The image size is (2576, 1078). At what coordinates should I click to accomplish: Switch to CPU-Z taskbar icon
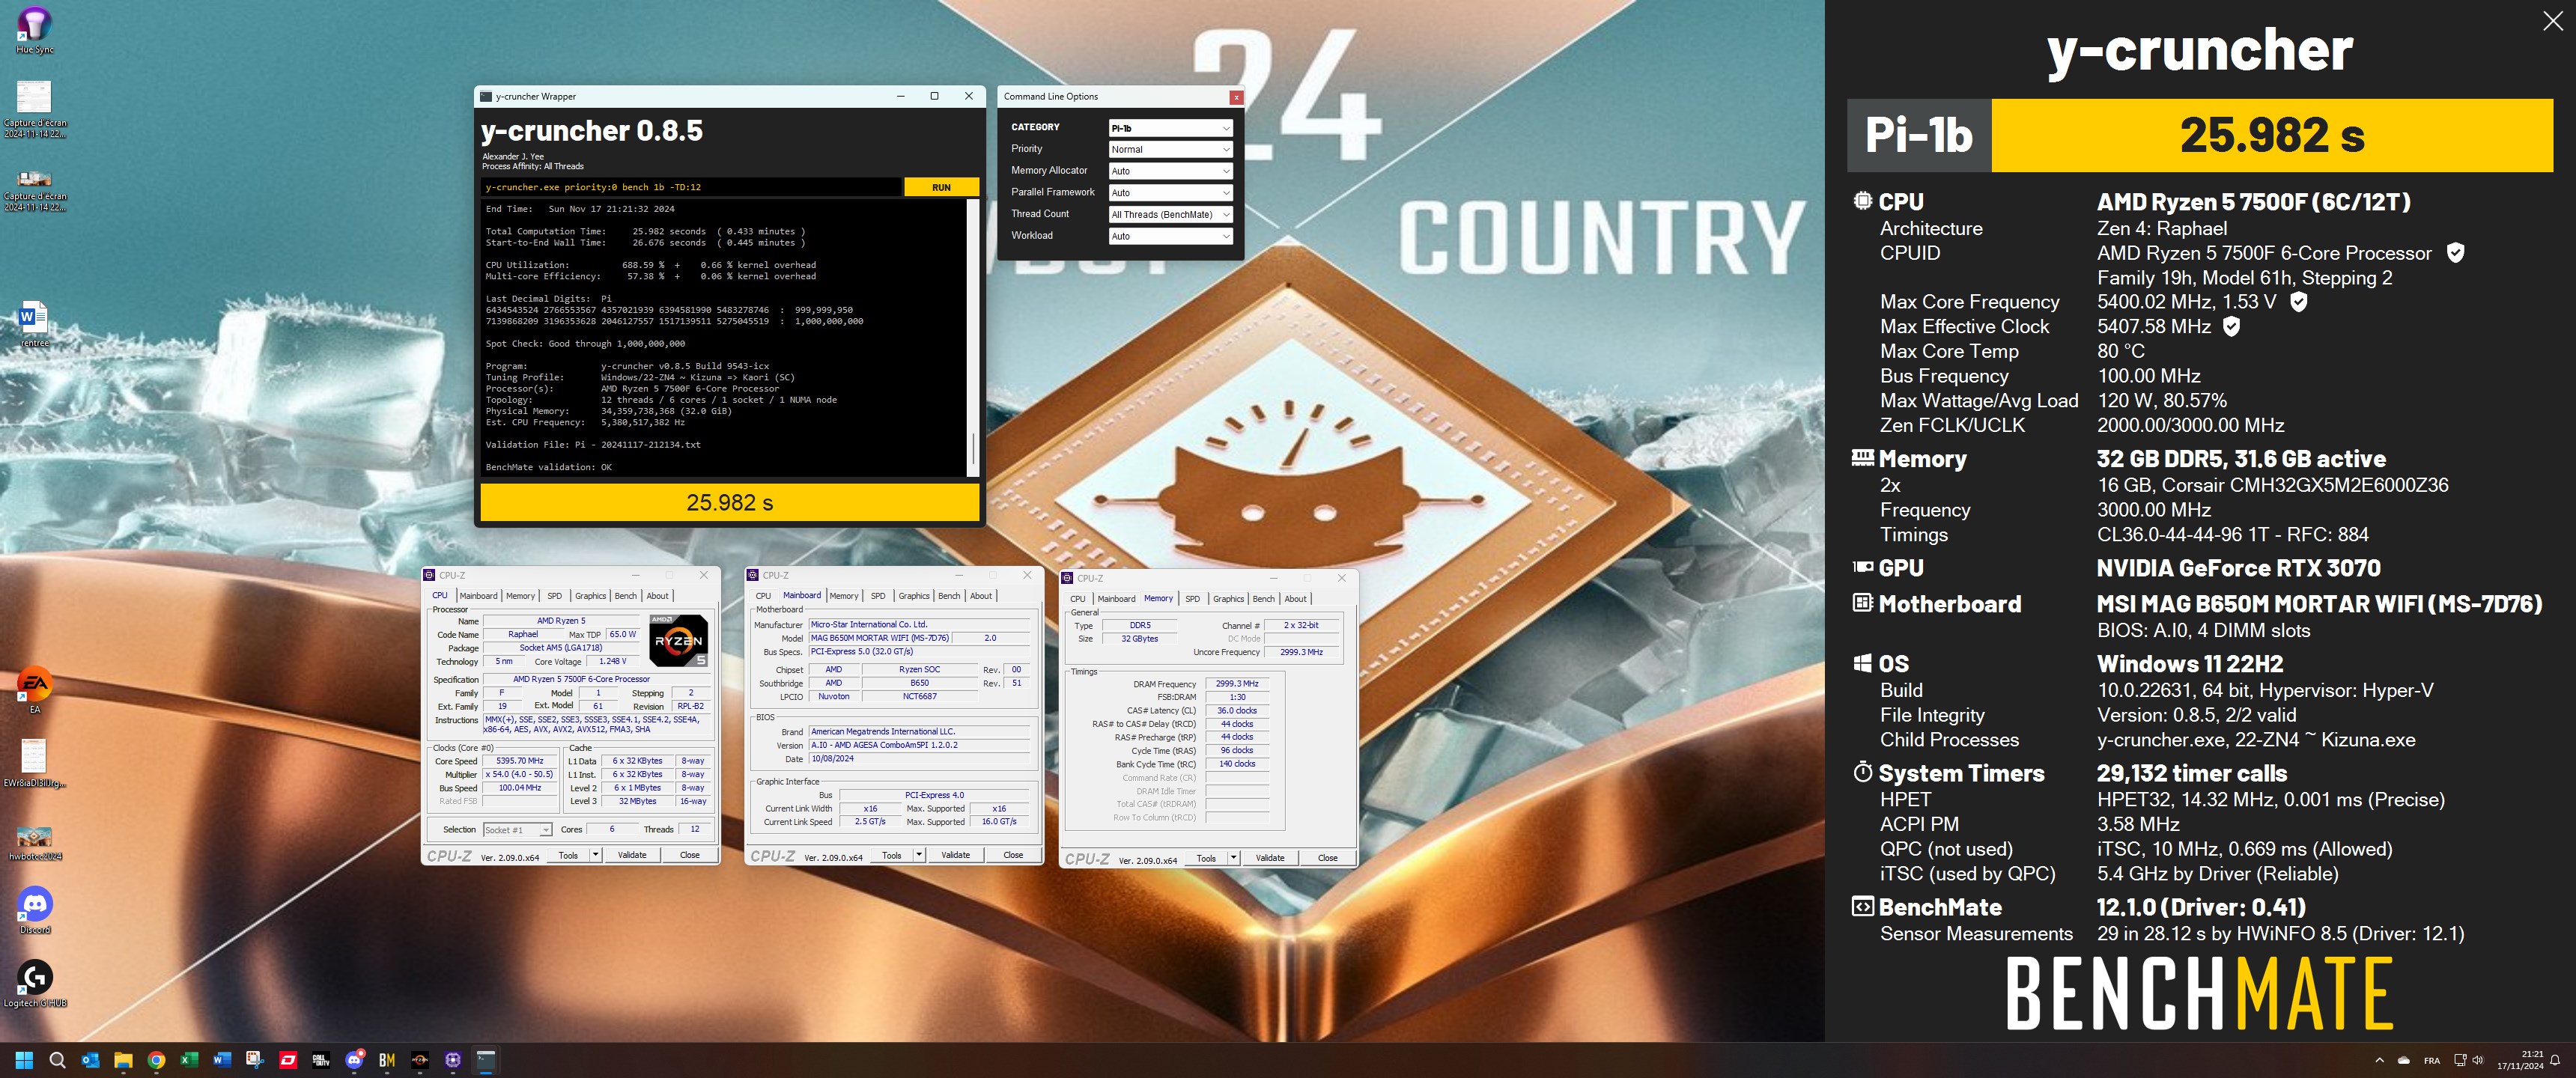(x=453, y=1060)
